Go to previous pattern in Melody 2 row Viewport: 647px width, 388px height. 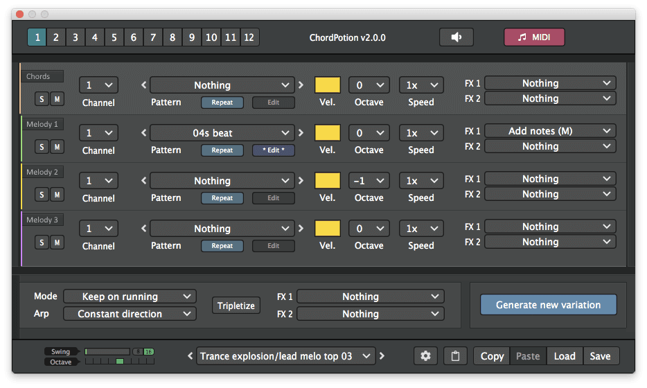point(143,181)
